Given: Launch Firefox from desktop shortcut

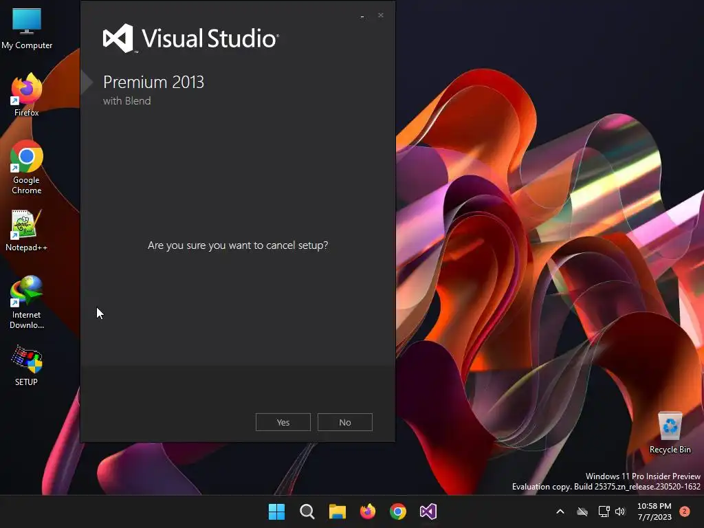Looking at the screenshot, I should pyautogui.click(x=27, y=95).
